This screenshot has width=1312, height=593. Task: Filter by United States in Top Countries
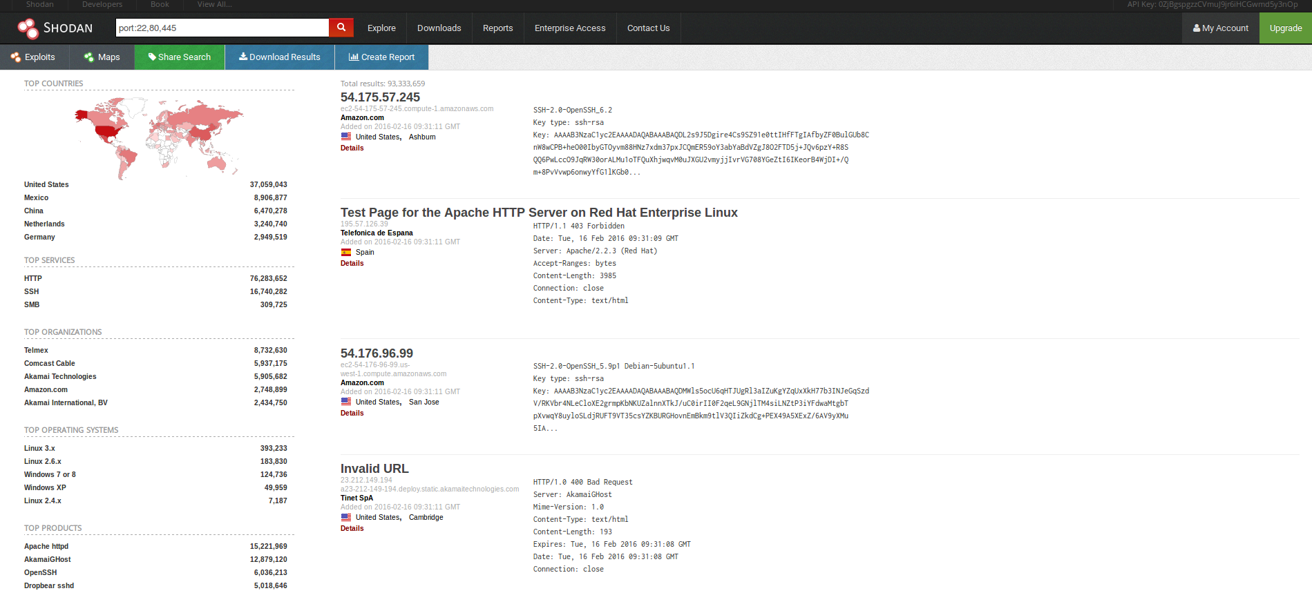[x=46, y=185]
